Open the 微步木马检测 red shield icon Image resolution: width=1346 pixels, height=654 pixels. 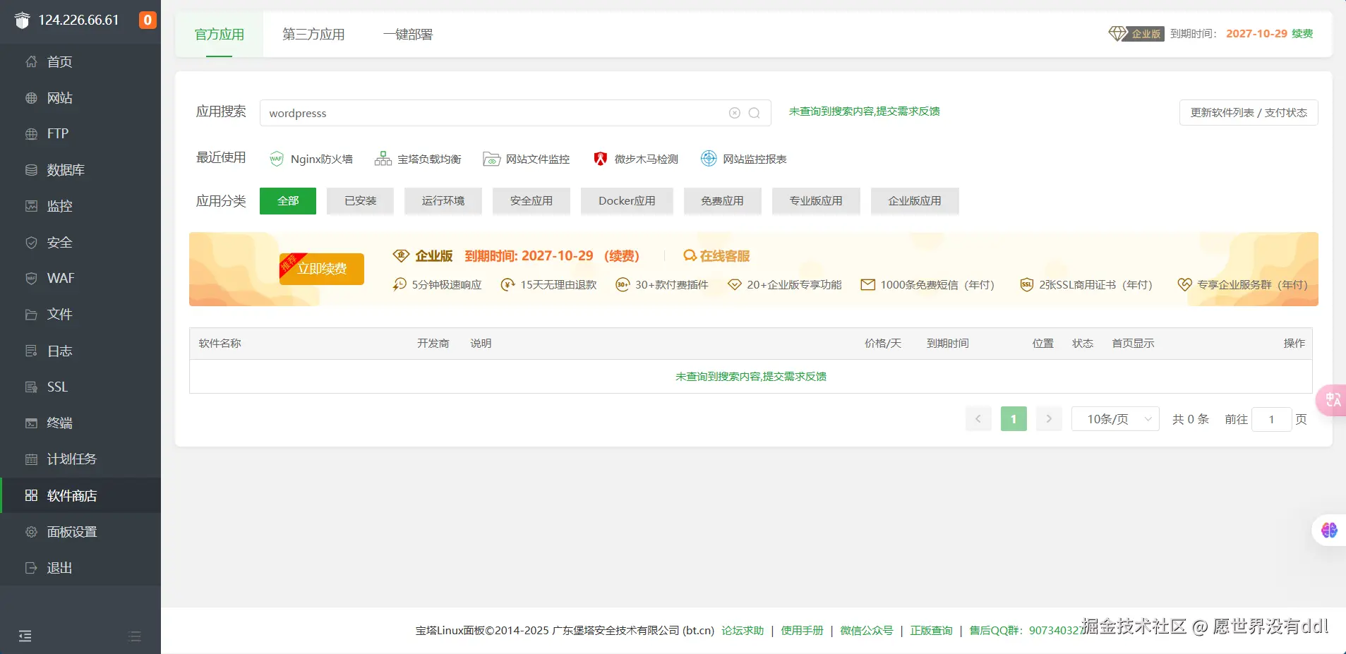click(601, 159)
